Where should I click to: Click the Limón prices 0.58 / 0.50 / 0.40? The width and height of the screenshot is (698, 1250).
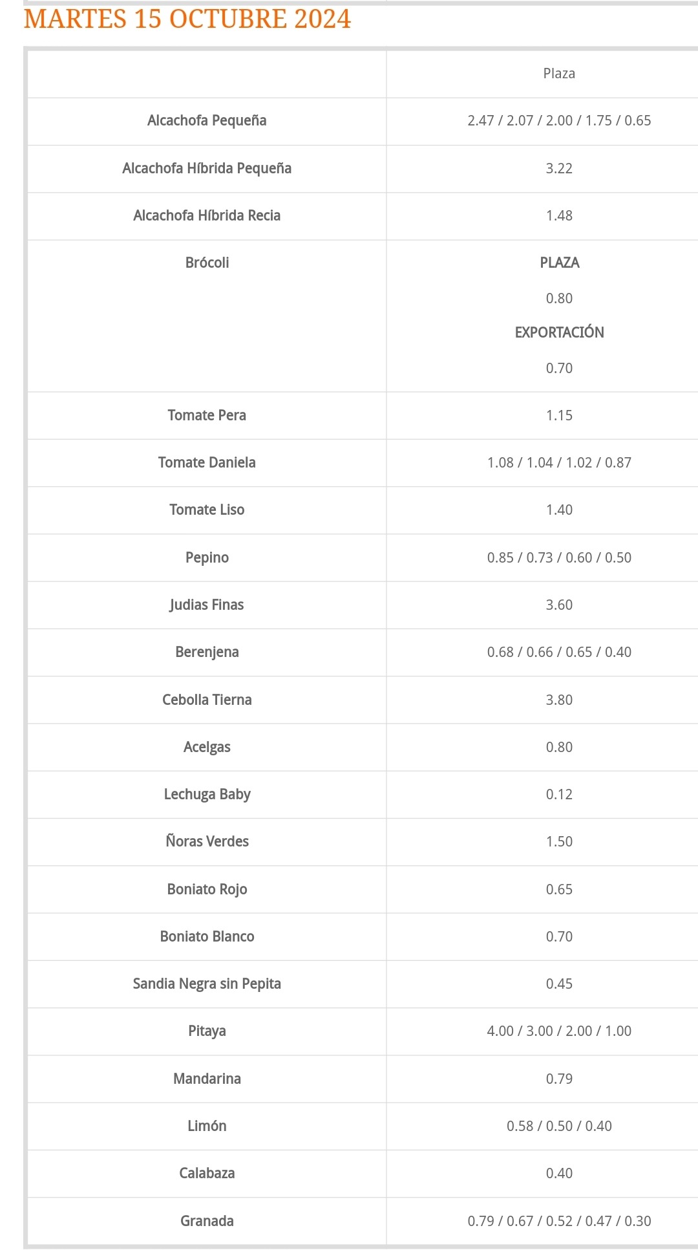point(559,1126)
